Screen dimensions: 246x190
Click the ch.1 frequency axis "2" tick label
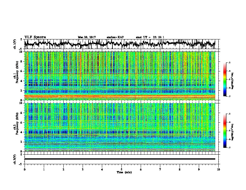[x=21, y=91]
